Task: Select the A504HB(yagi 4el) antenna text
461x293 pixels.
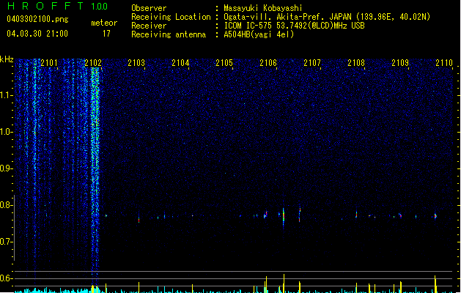Action: 259,34
